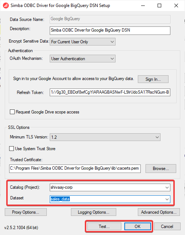185x235 pixels.
Task: Maximize the DSN Setup window
Action: click(159, 6)
